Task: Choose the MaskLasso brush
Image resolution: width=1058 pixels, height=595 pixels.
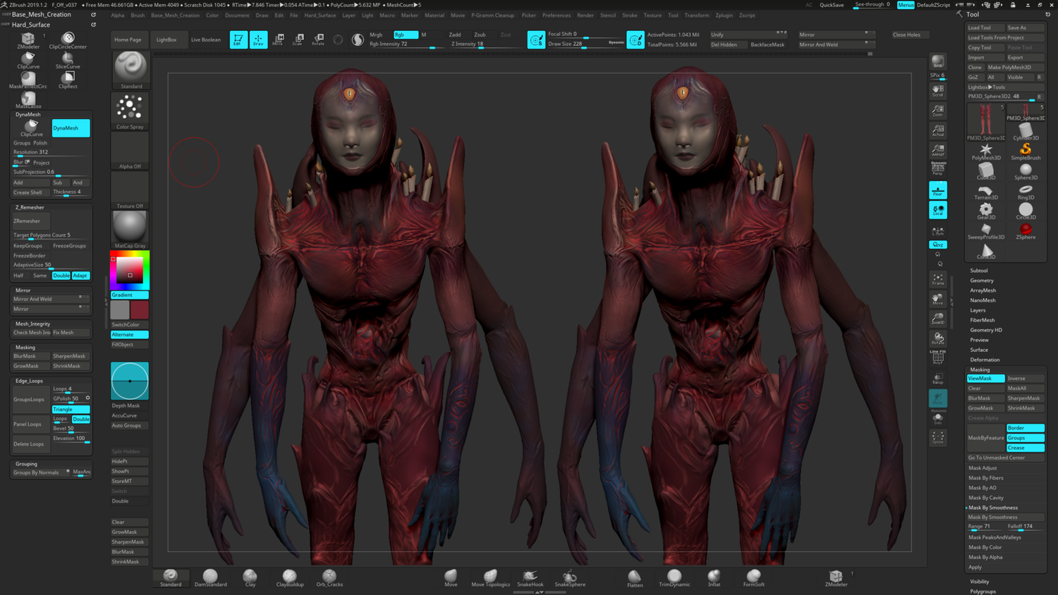Action: click(x=28, y=100)
